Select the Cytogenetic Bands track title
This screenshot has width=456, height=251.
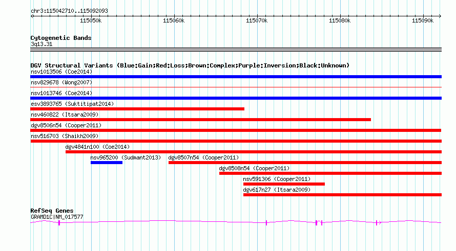pyautogui.click(x=61, y=38)
